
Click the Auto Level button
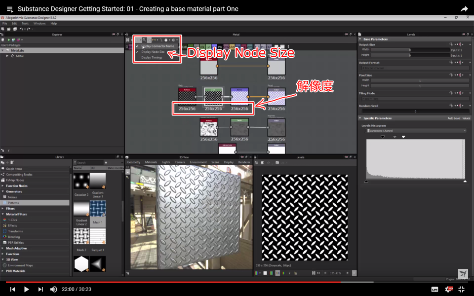click(454, 118)
